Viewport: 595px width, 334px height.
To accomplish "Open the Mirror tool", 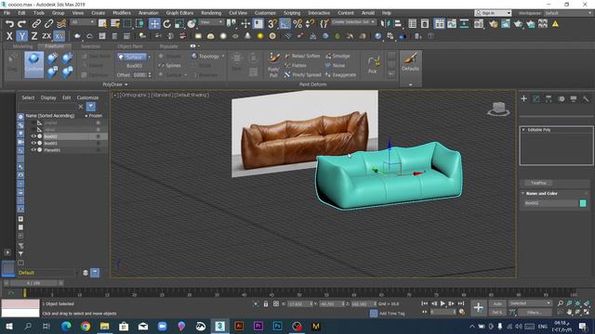I will click(x=386, y=24).
